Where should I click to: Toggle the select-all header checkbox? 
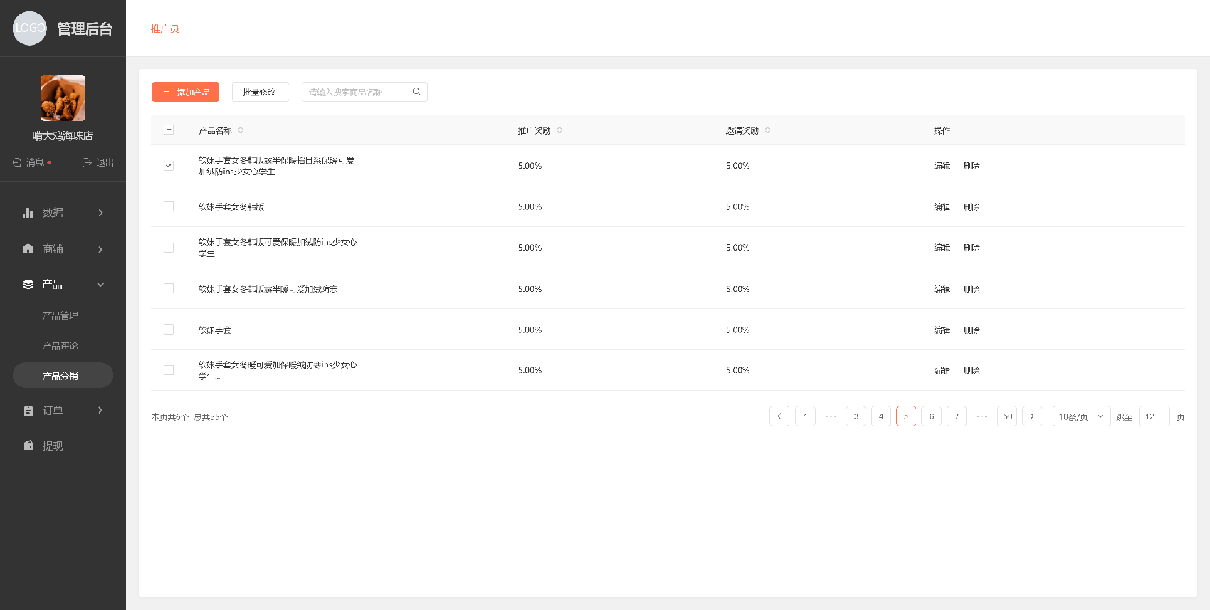tap(169, 130)
